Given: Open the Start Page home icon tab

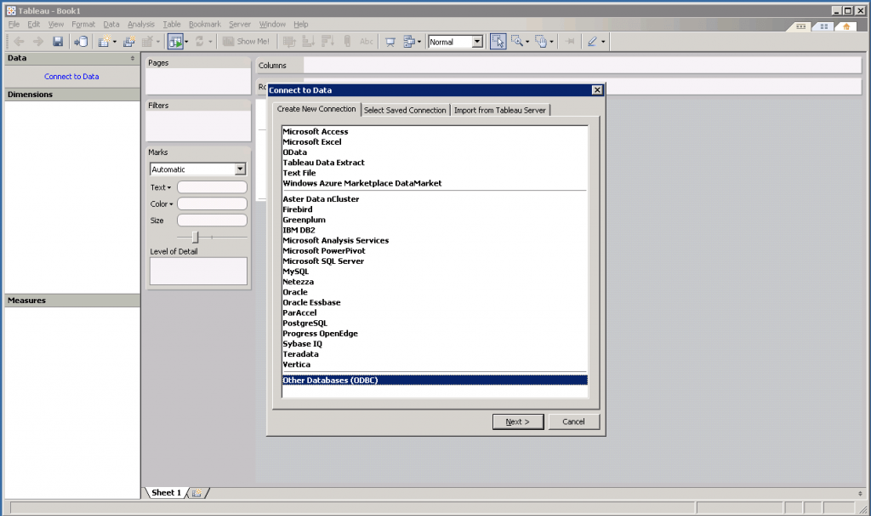Looking at the screenshot, I should pos(845,26).
